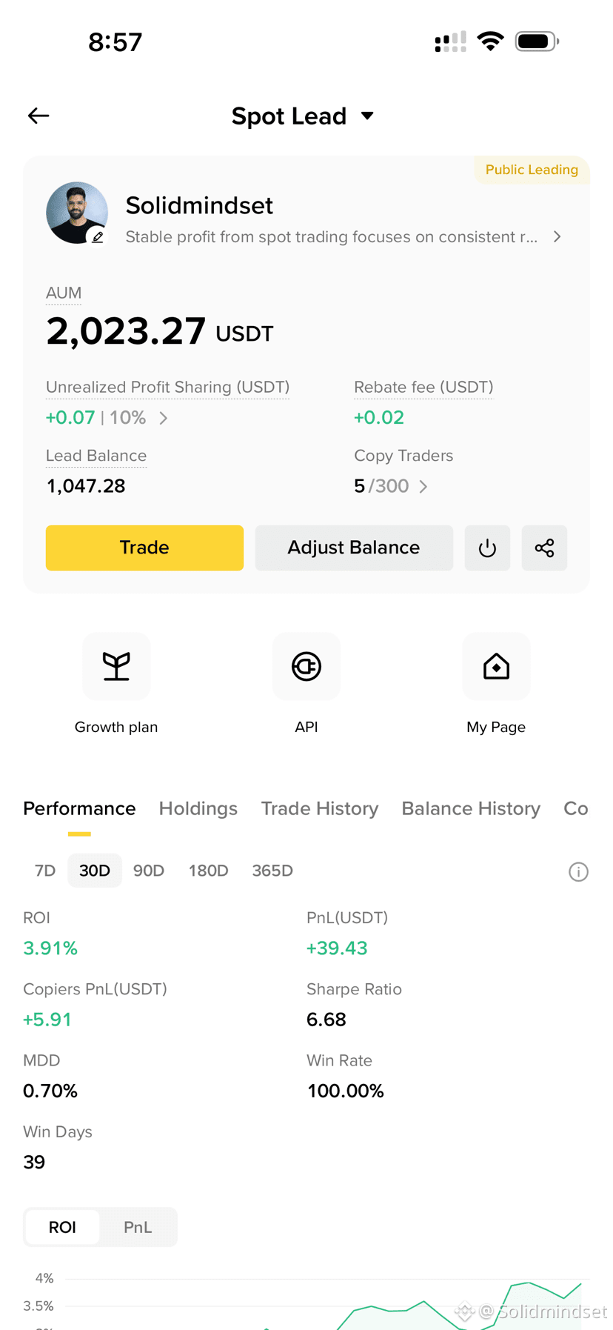Expand the trader description chevron

coord(557,236)
